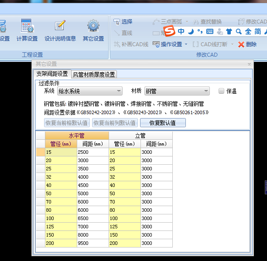267x261 pixels.
Task: Expand the 操作设置 dropdown arrow
Action: [x=186, y=44]
